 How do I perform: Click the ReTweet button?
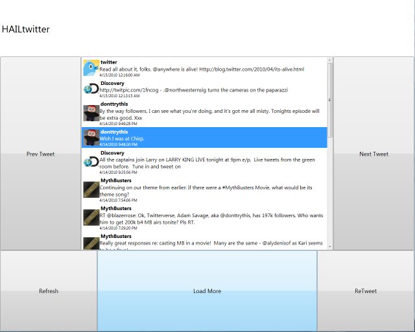(x=365, y=291)
